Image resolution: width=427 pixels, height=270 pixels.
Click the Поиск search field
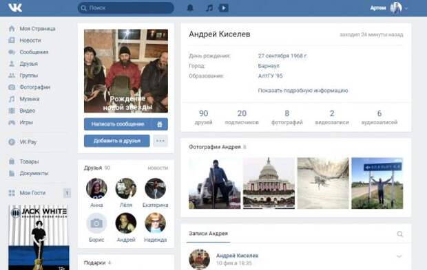point(126,8)
